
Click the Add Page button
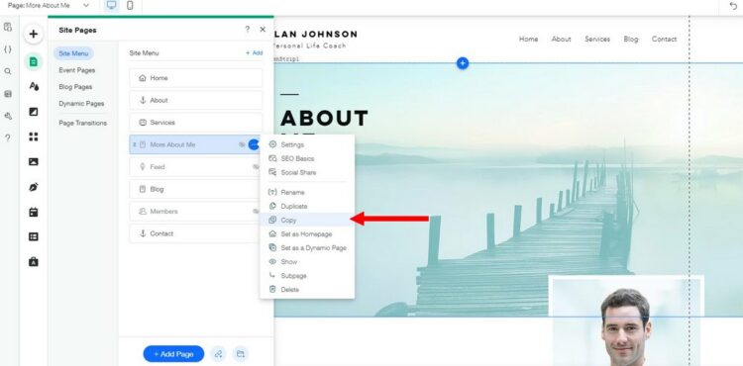pos(173,354)
